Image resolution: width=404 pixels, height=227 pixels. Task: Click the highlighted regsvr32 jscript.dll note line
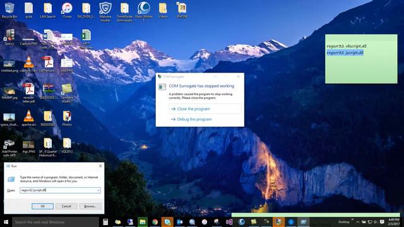345,53
